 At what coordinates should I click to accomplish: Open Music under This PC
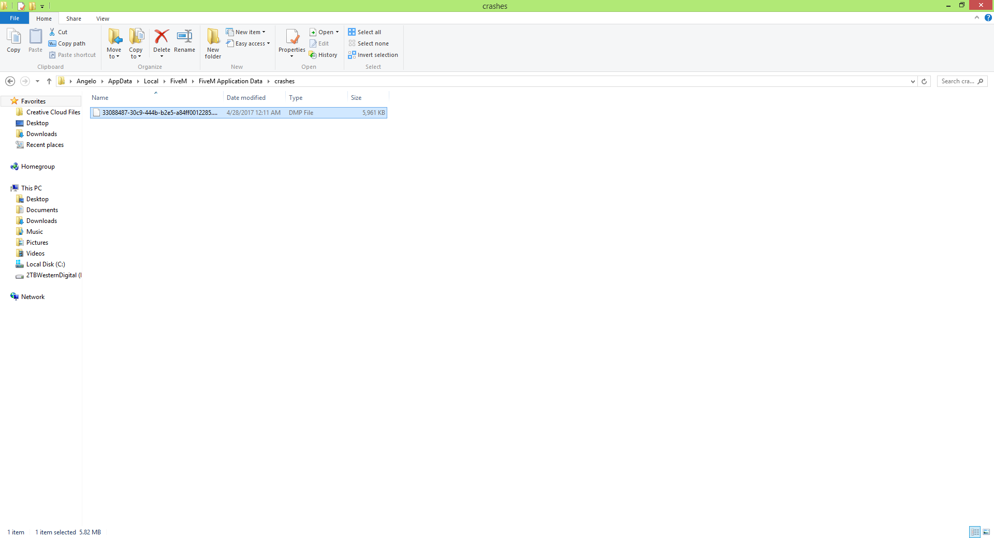click(x=30, y=232)
